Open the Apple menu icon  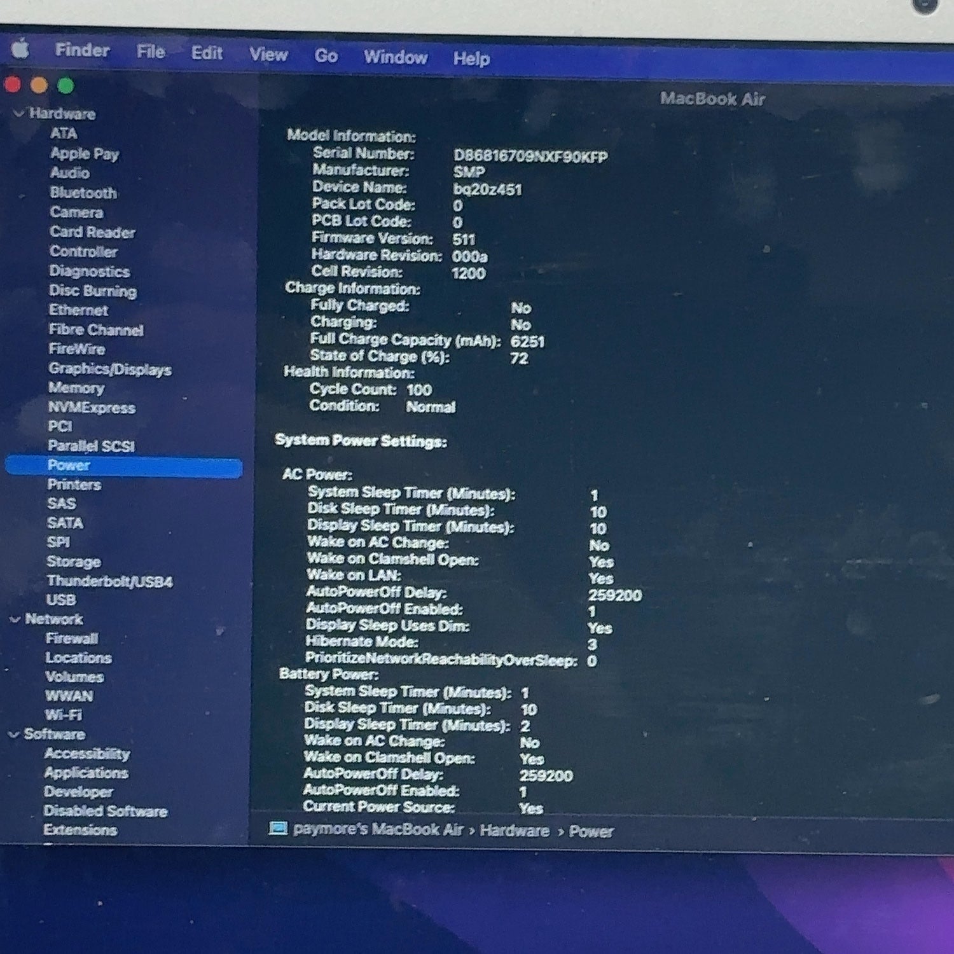tap(20, 48)
